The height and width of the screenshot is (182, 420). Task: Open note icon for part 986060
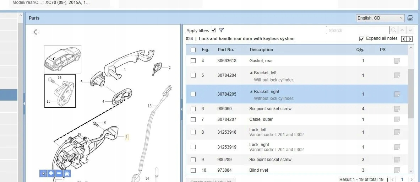point(397,109)
